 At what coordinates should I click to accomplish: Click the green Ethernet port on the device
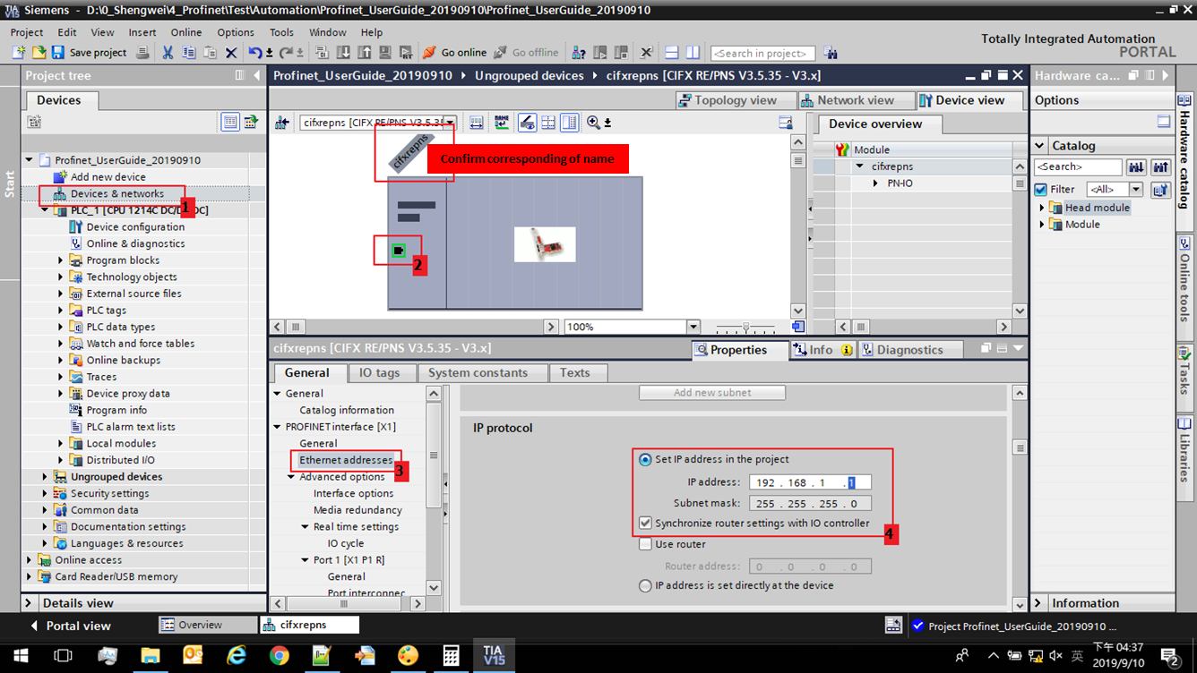tap(399, 251)
